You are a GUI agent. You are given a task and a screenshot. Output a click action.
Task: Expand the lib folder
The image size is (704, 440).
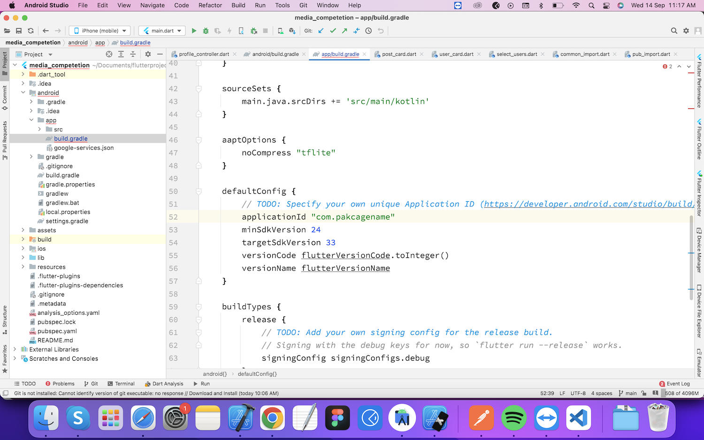[23, 258]
